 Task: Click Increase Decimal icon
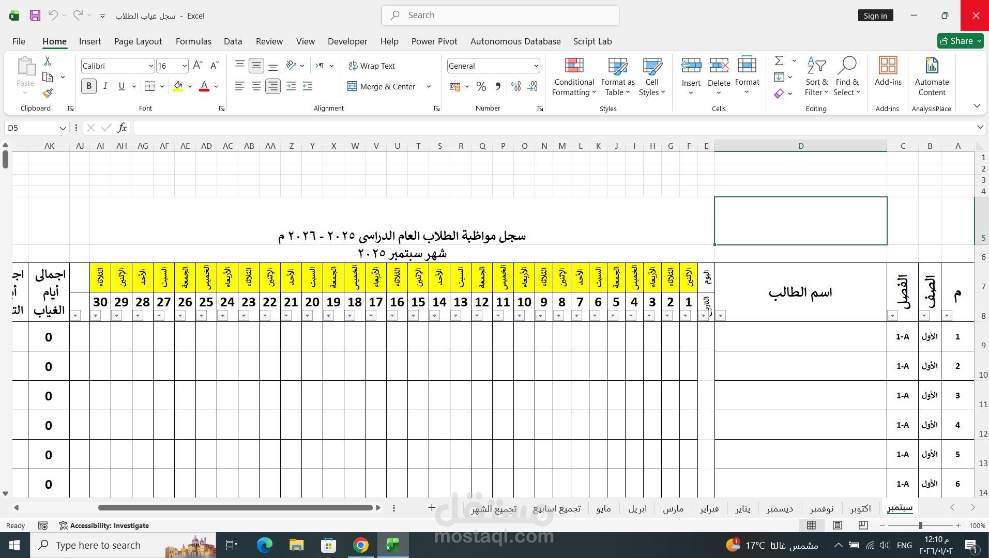[x=516, y=86]
